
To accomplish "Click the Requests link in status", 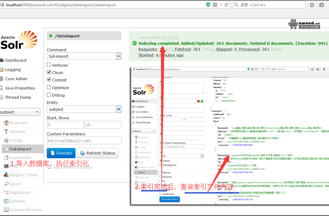I will click(148, 49).
